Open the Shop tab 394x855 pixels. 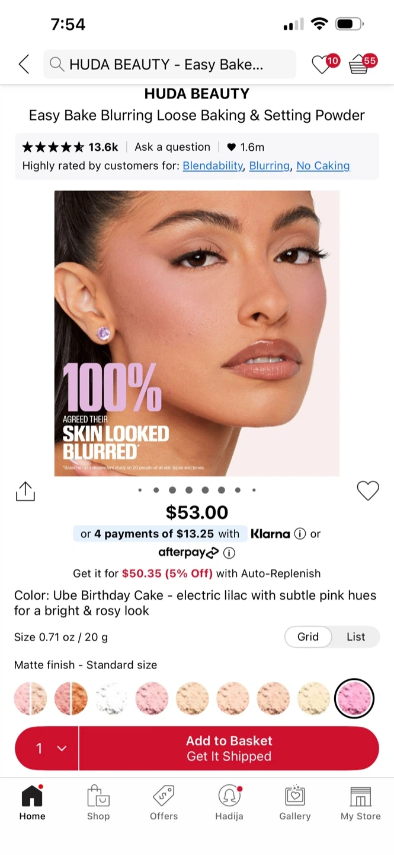tap(98, 802)
